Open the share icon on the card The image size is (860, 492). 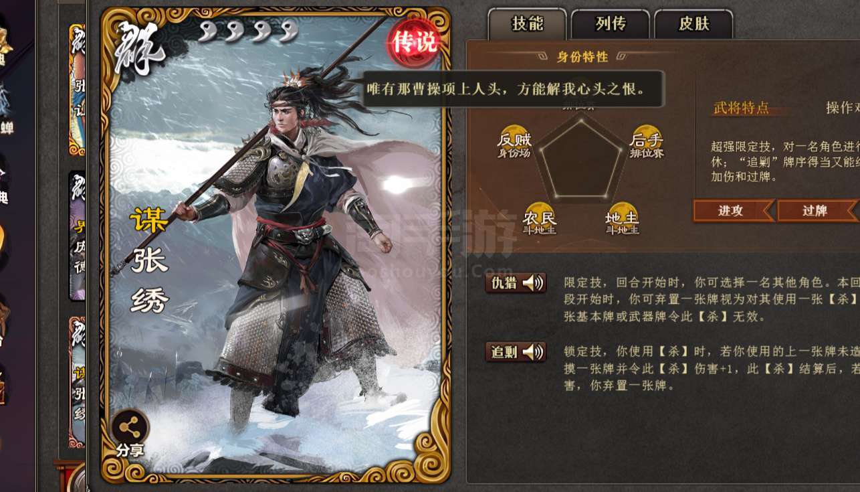(130, 426)
